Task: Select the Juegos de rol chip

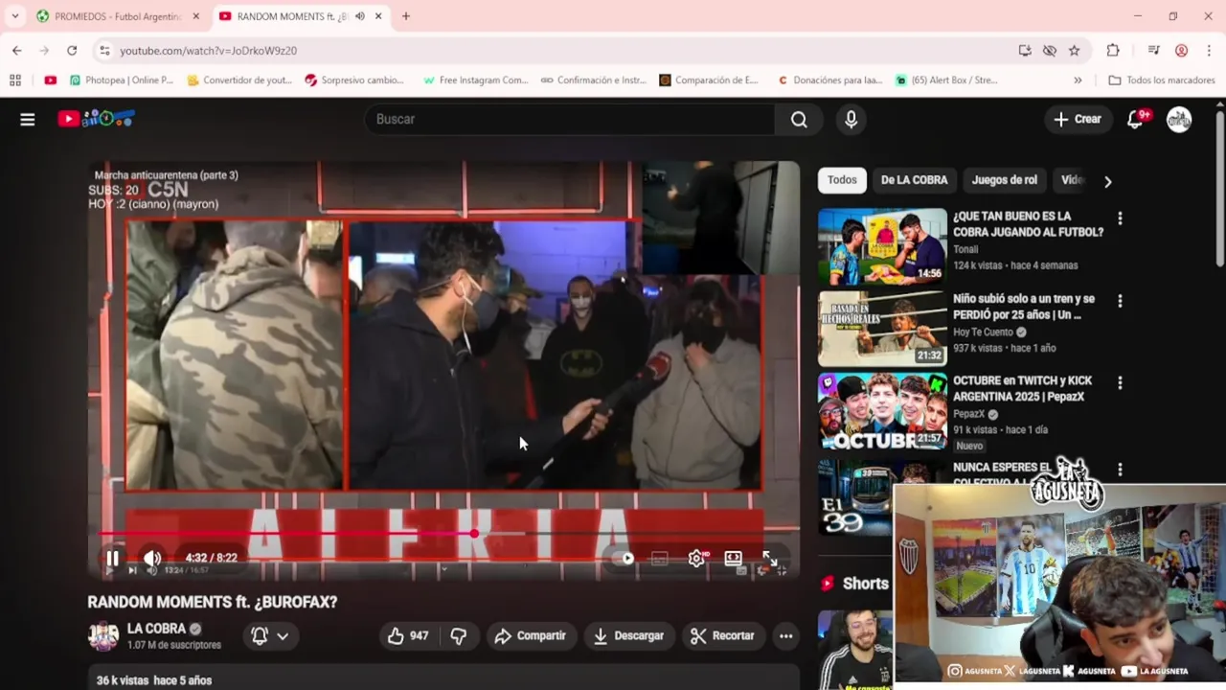Action: point(1004,180)
